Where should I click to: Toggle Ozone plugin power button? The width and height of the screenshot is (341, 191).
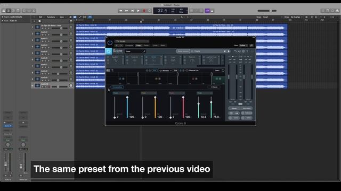tap(110, 42)
